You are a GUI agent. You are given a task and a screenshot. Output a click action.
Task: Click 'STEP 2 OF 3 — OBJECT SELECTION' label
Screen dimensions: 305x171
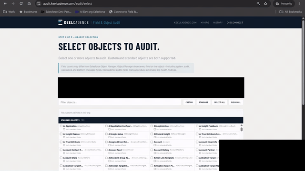click(x=78, y=37)
